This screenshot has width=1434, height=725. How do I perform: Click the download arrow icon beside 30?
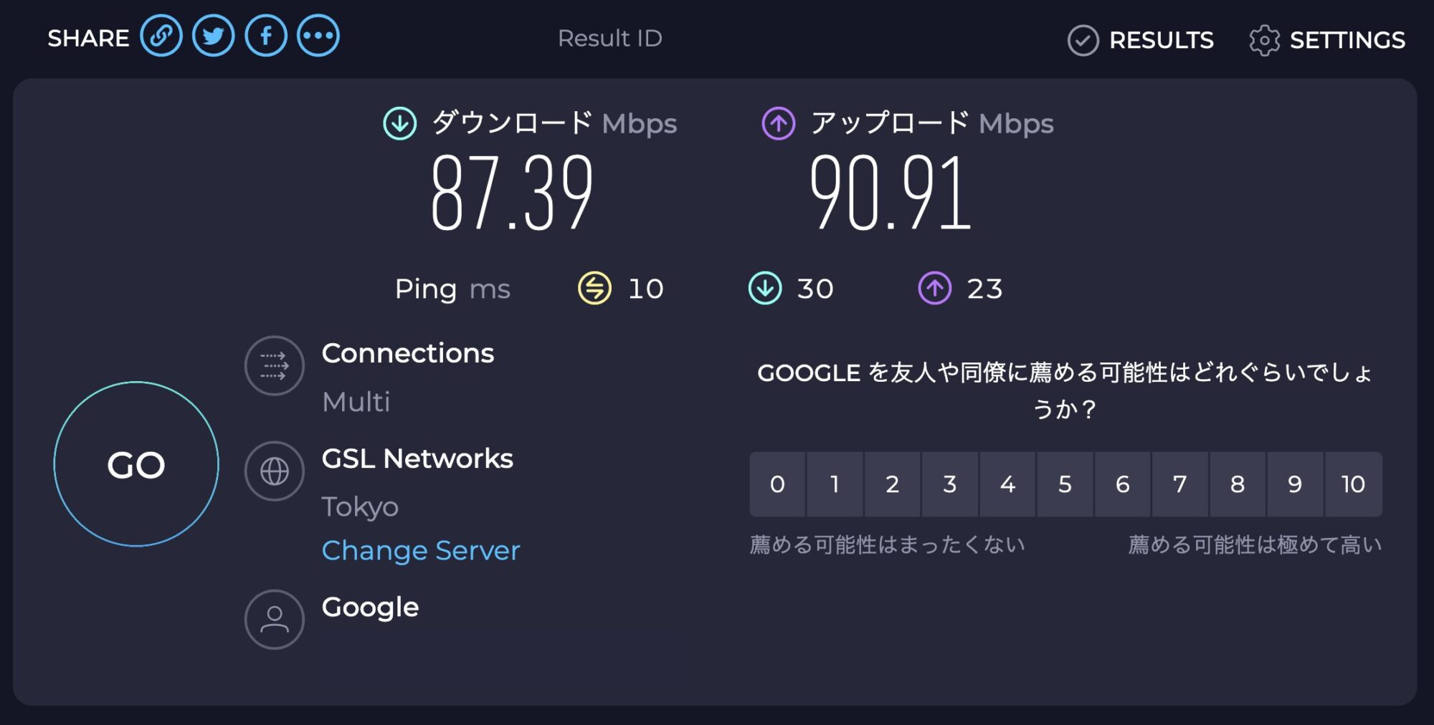coord(764,289)
